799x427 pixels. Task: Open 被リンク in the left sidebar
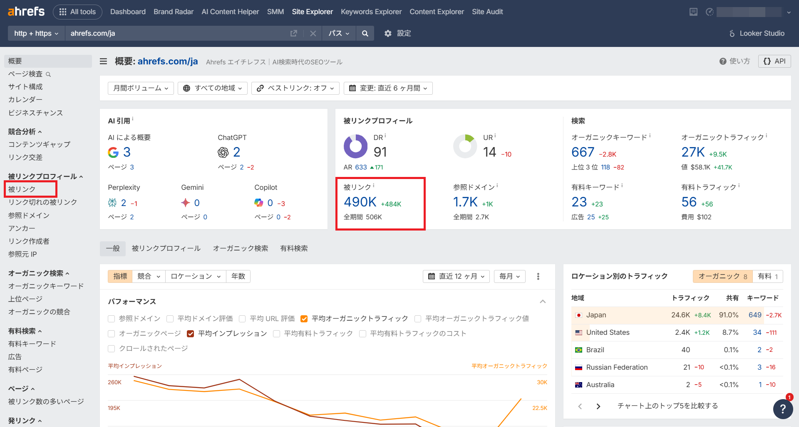(x=22, y=189)
